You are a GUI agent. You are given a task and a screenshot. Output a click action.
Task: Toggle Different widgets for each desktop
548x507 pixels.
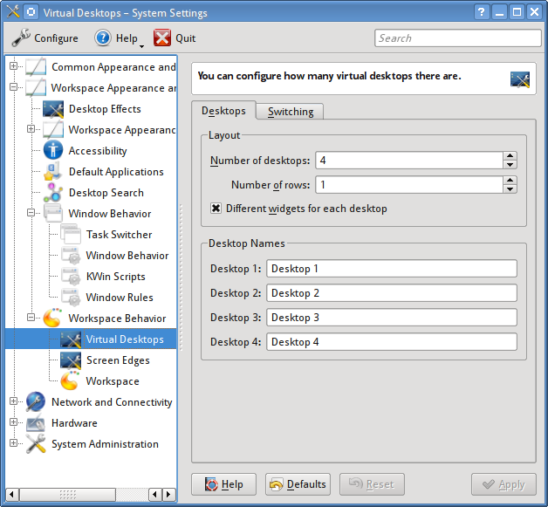216,209
